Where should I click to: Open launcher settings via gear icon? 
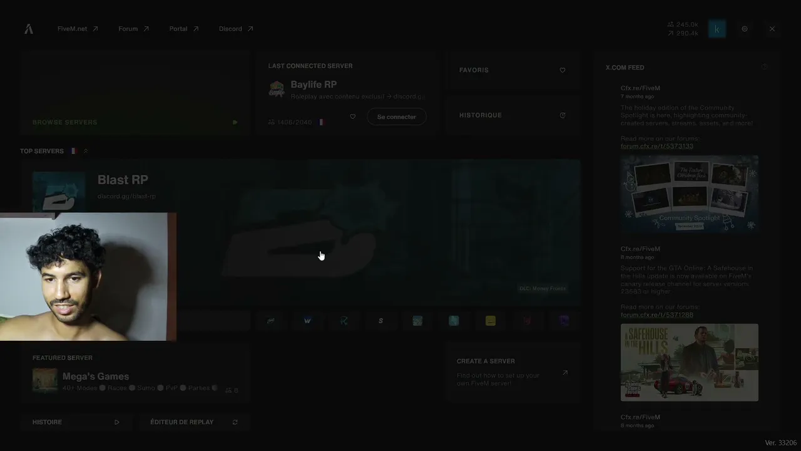coord(745,29)
